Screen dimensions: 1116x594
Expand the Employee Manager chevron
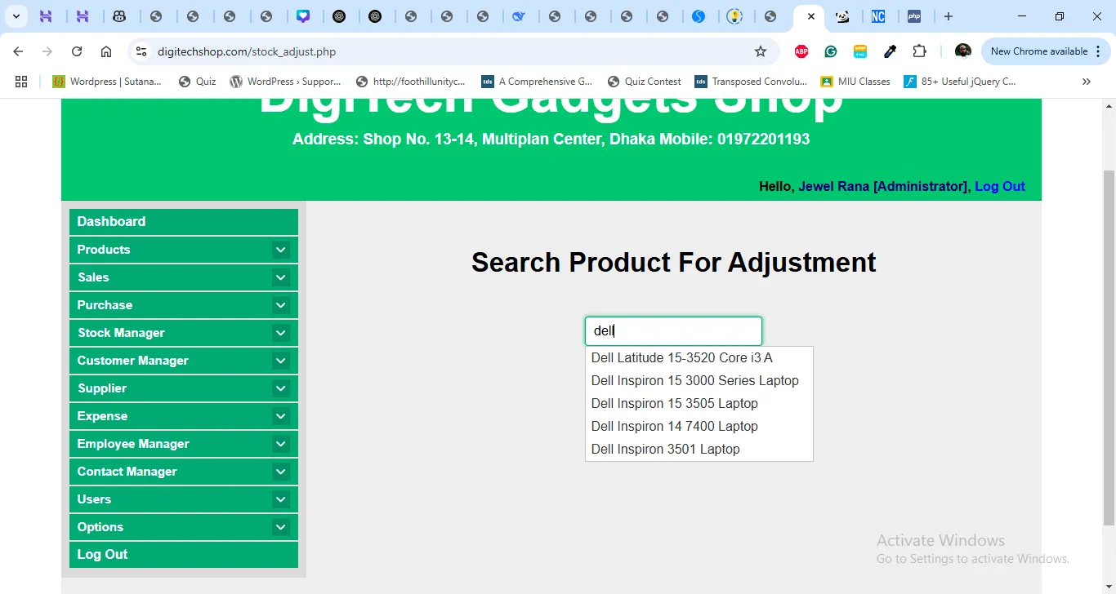point(280,444)
